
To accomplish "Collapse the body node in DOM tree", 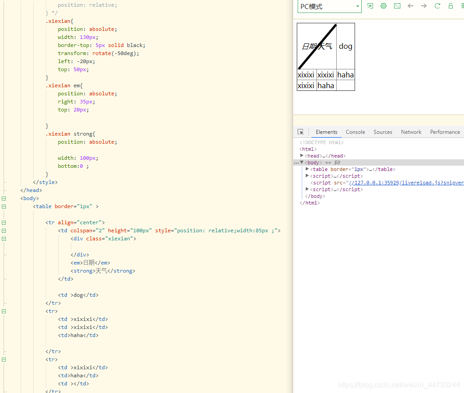I will pos(302,162).
